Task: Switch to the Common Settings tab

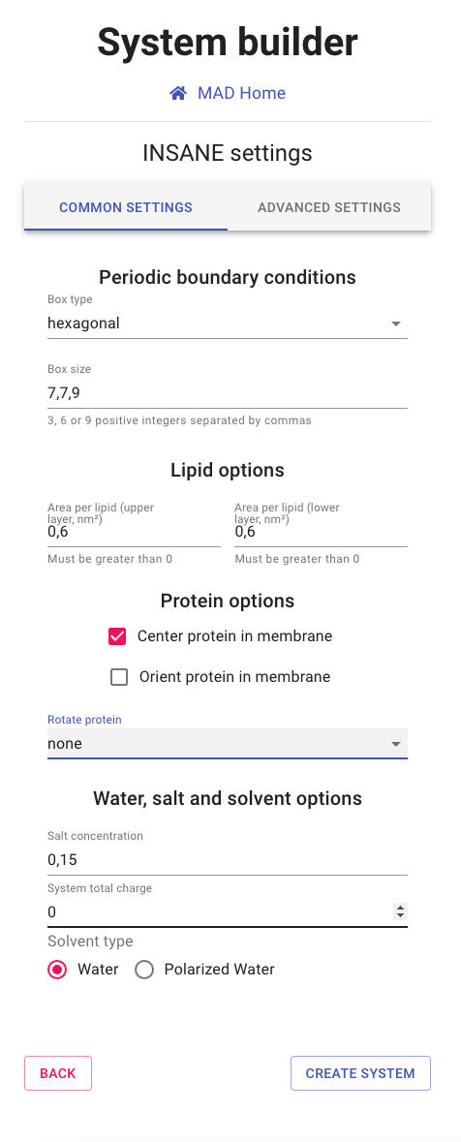Action: [125, 207]
